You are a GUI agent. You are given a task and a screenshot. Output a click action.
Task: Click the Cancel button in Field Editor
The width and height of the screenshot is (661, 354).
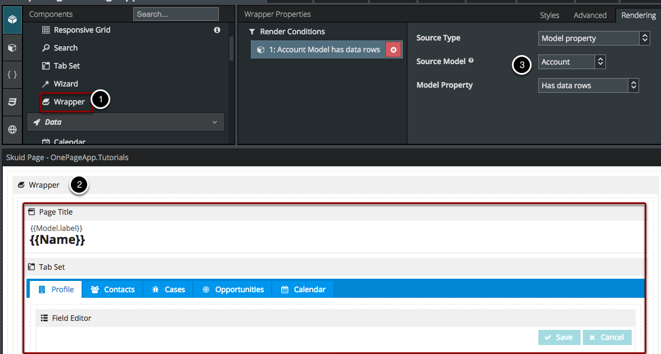click(x=606, y=337)
